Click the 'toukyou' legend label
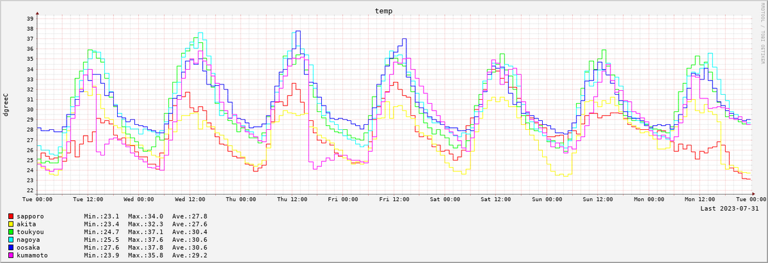Screen dimensions: 768x263 [x=30, y=232]
